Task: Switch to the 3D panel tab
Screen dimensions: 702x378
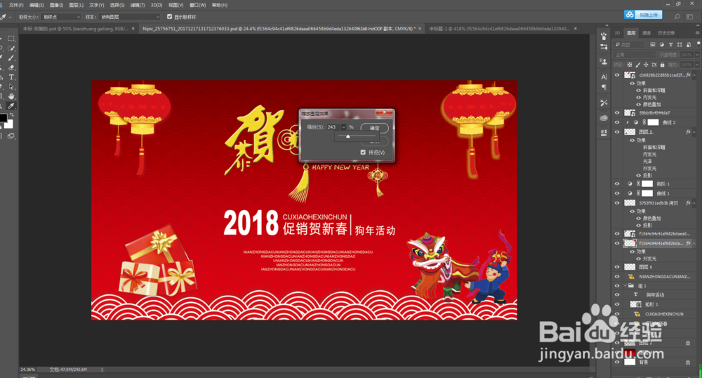Action: coord(617,33)
